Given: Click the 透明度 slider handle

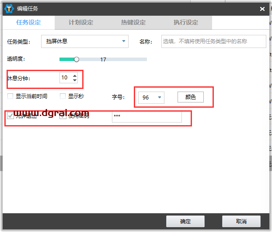Looking at the screenshot, I should tap(77, 59).
